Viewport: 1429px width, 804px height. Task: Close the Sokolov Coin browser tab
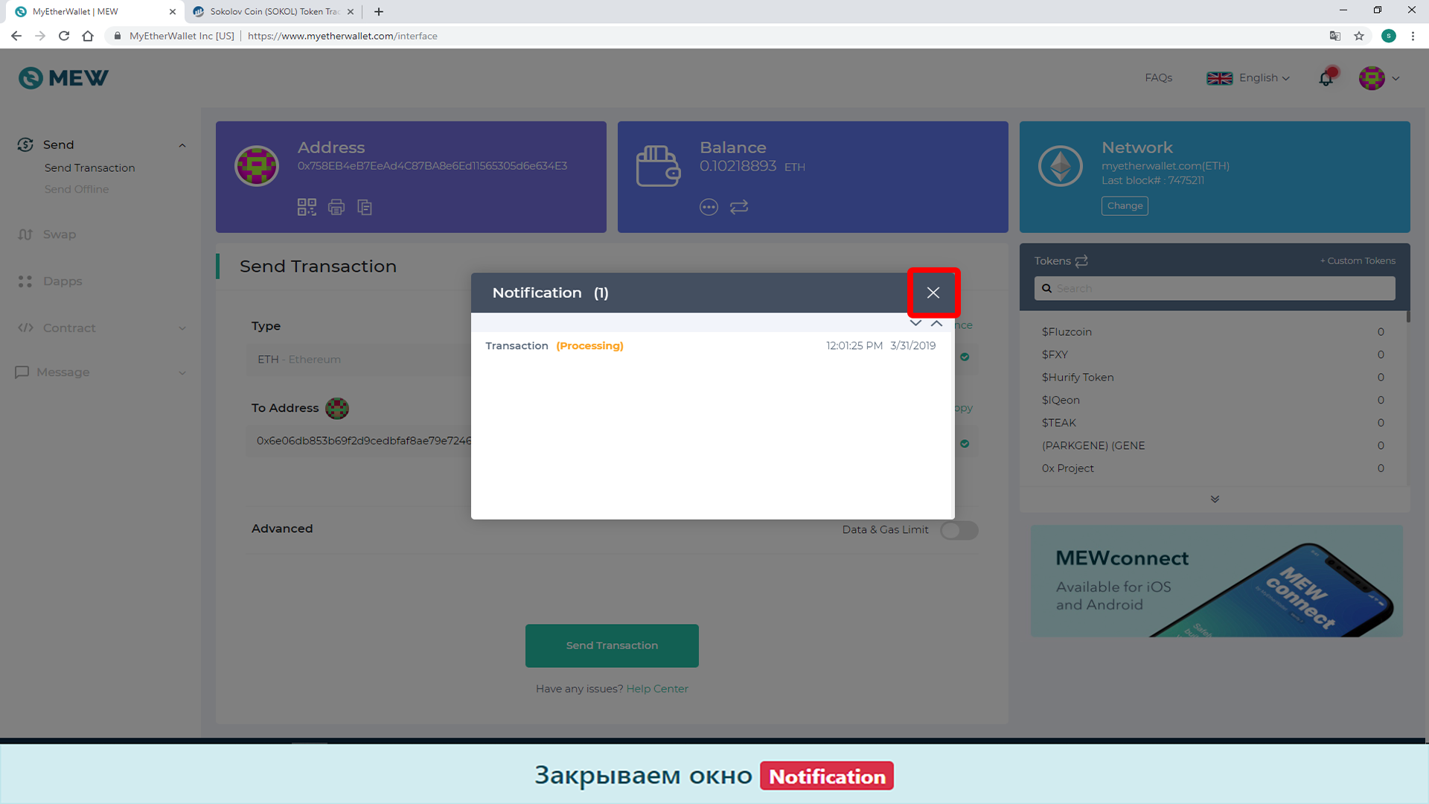click(x=351, y=12)
